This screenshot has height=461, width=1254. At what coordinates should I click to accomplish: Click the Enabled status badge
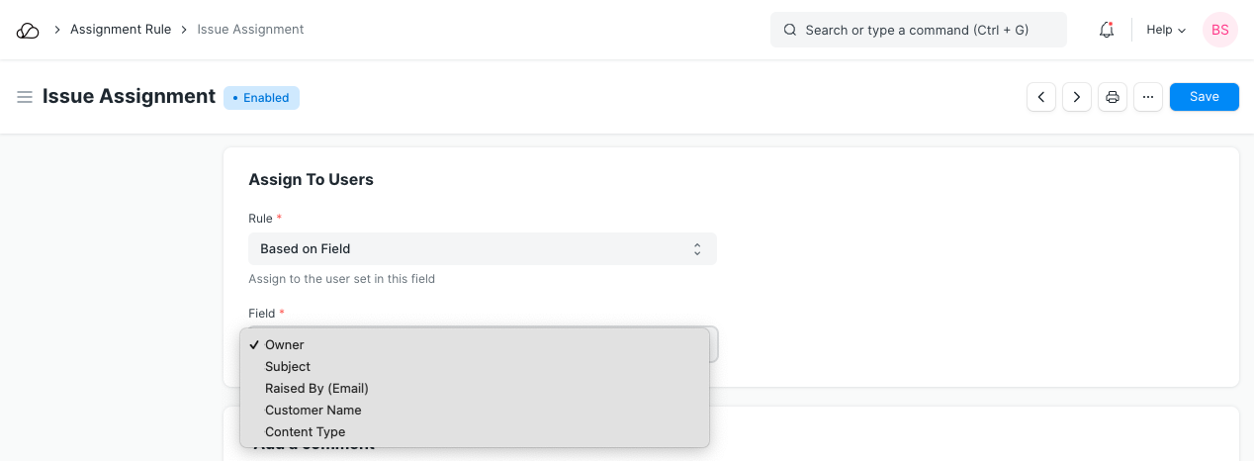pyautogui.click(x=261, y=98)
